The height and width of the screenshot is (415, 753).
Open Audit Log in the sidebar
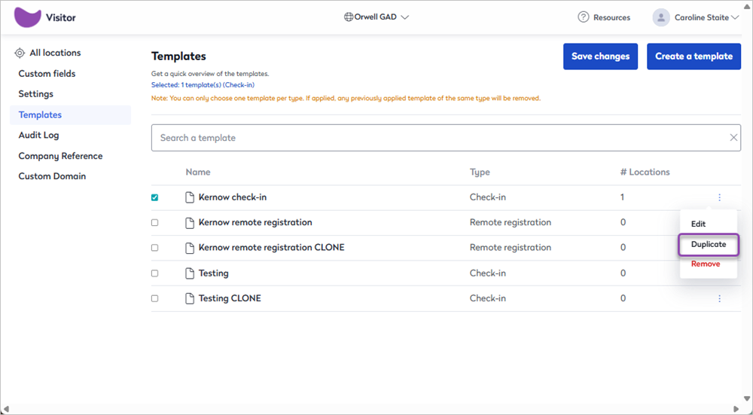click(39, 136)
